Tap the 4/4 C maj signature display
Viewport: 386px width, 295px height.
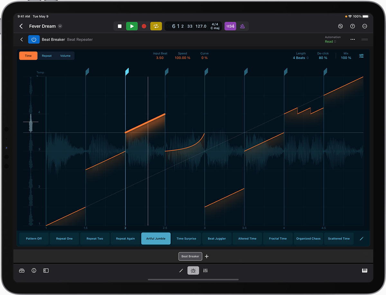coord(215,26)
